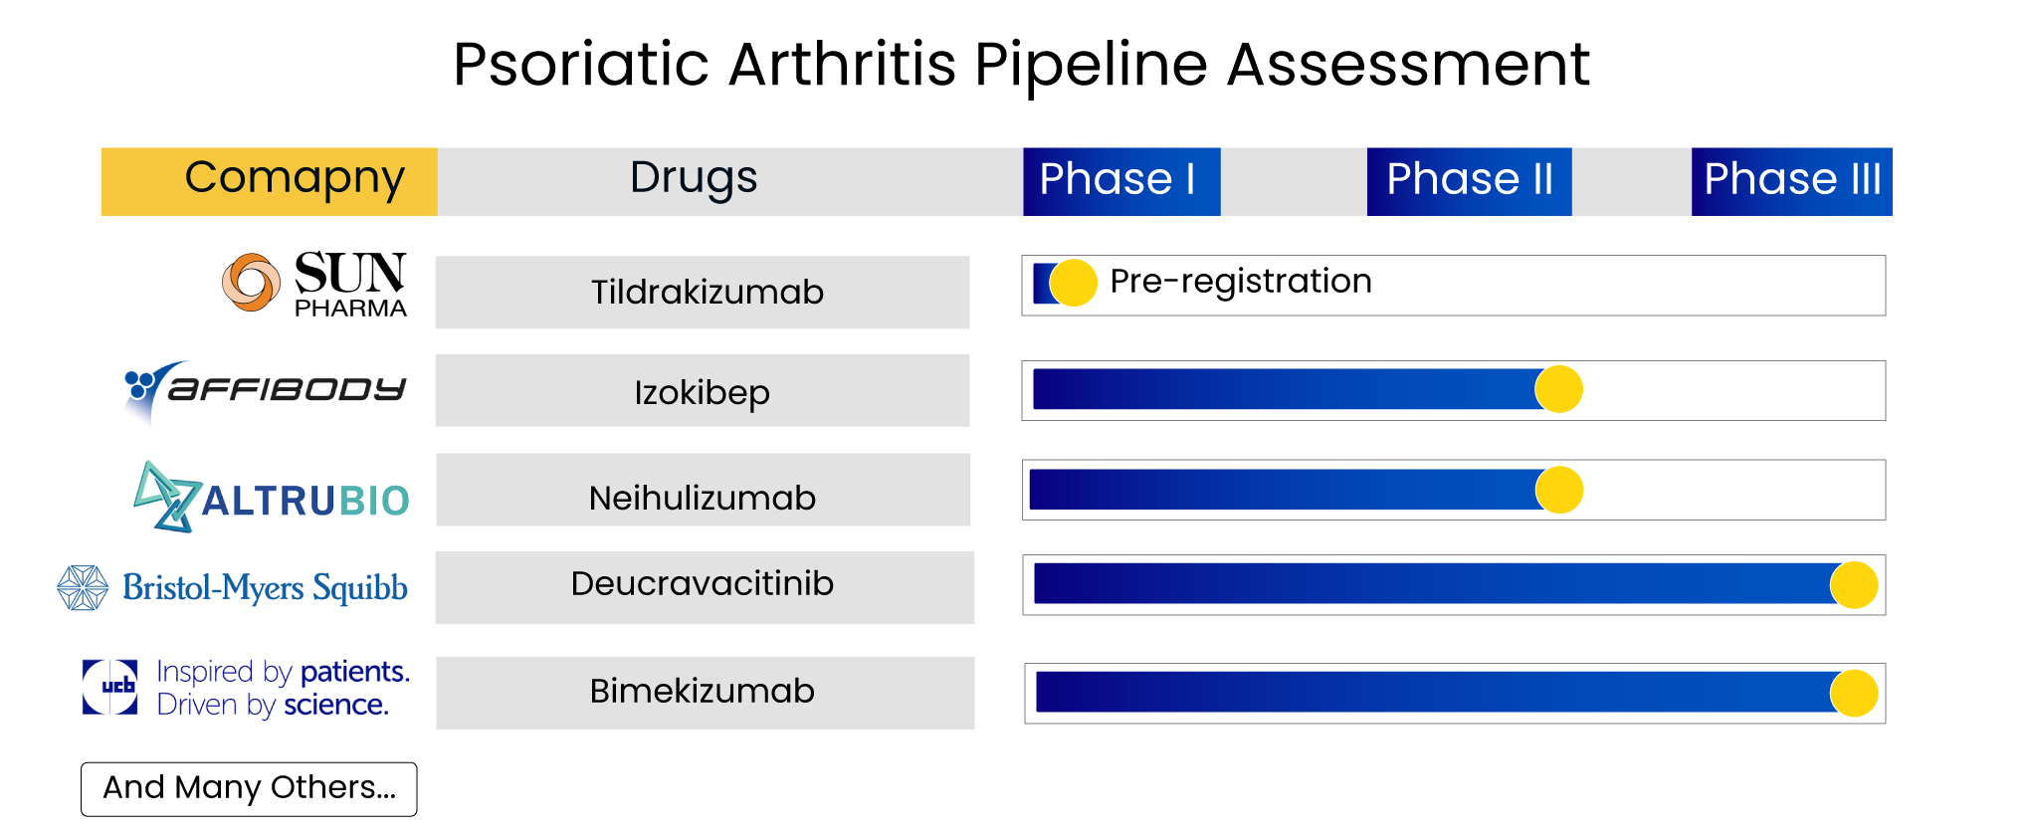Click the Psoriatic Arthritis Pipeline Assessment title

(1021, 65)
